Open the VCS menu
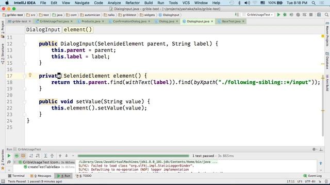Image resolution: width=330 pixels, height=185 pixels. 186,3
